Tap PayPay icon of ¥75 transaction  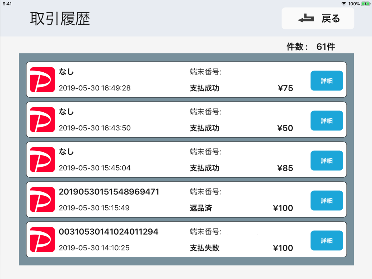[42, 80]
